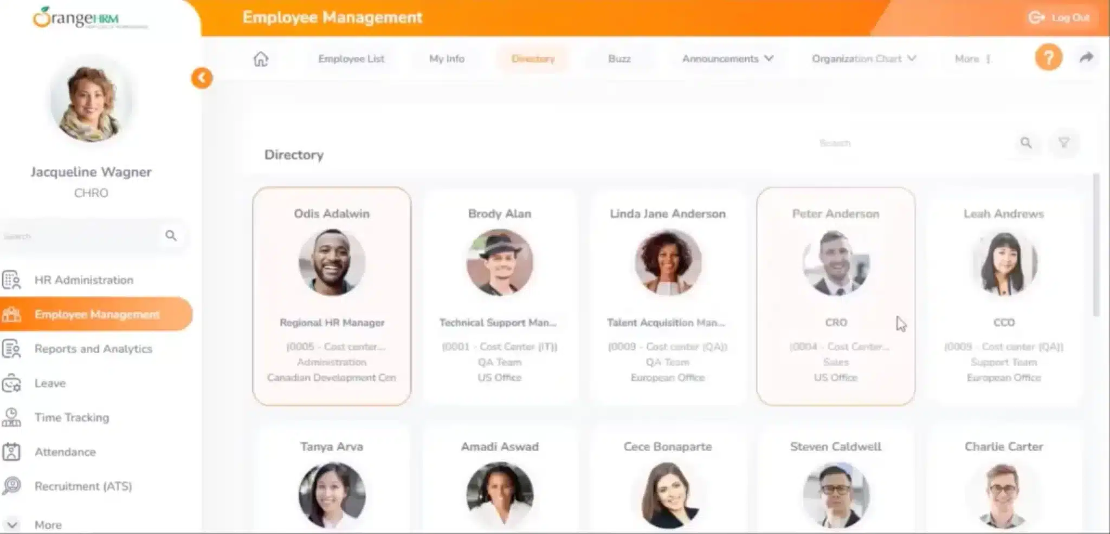Screen dimensions: 1110x534
Task: Click the HR Administration sidebar icon
Action: pyautogui.click(x=11, y=280)
